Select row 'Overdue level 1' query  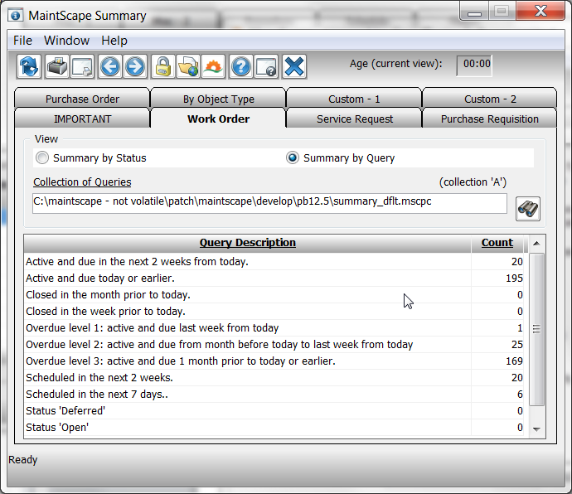tap(274, 328)
